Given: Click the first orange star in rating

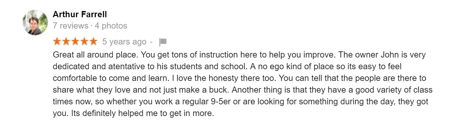Looking at the screenshot, I should [57, 41].
